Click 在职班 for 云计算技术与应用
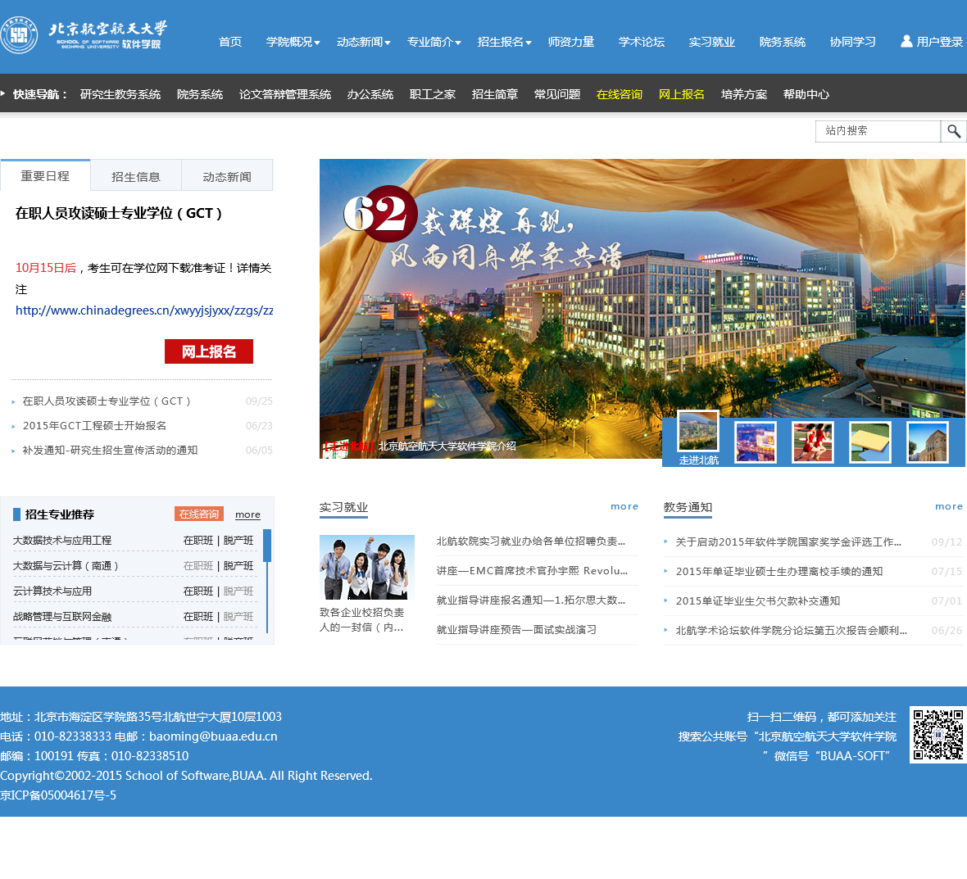 (198, 591)
